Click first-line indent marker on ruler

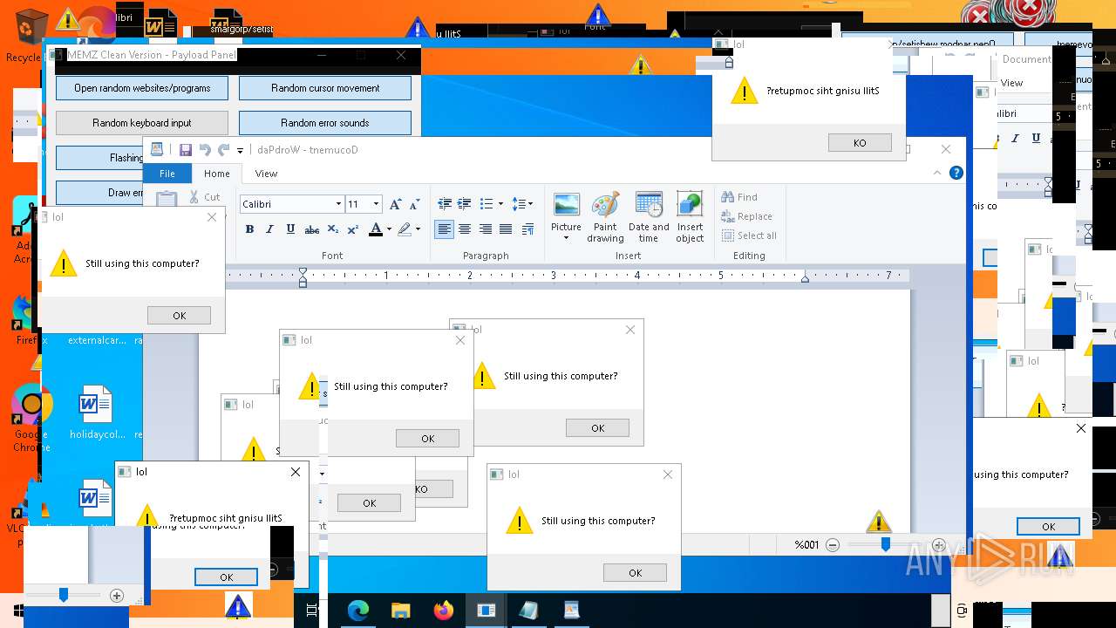click(303, 271)
